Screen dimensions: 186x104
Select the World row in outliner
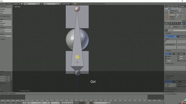pyautogui.click(x=171, y=13)
